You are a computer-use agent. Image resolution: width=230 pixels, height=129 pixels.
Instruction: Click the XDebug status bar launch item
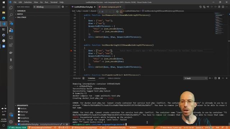point(85,128)
